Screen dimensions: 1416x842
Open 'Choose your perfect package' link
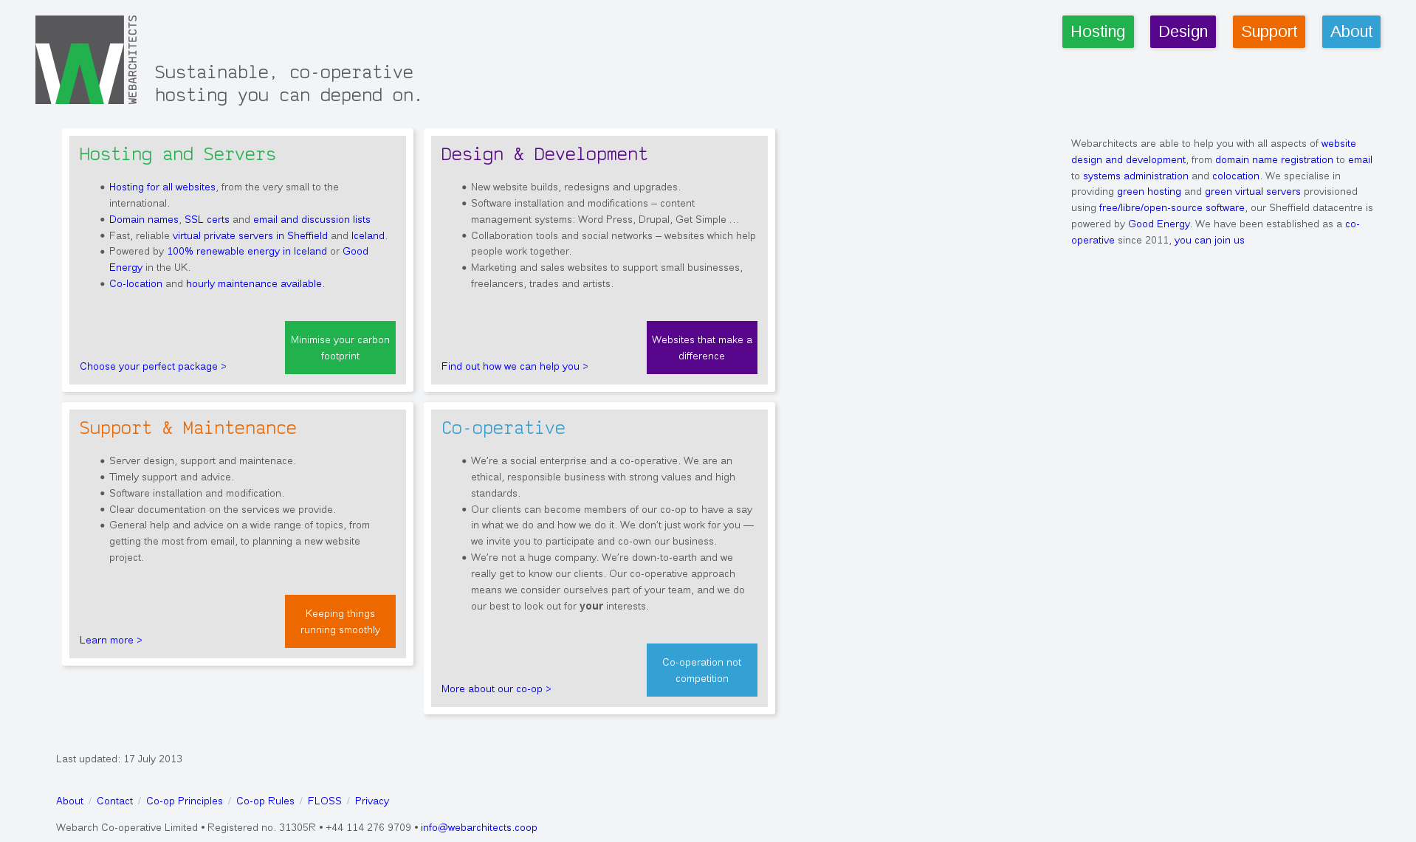point(153,367)
